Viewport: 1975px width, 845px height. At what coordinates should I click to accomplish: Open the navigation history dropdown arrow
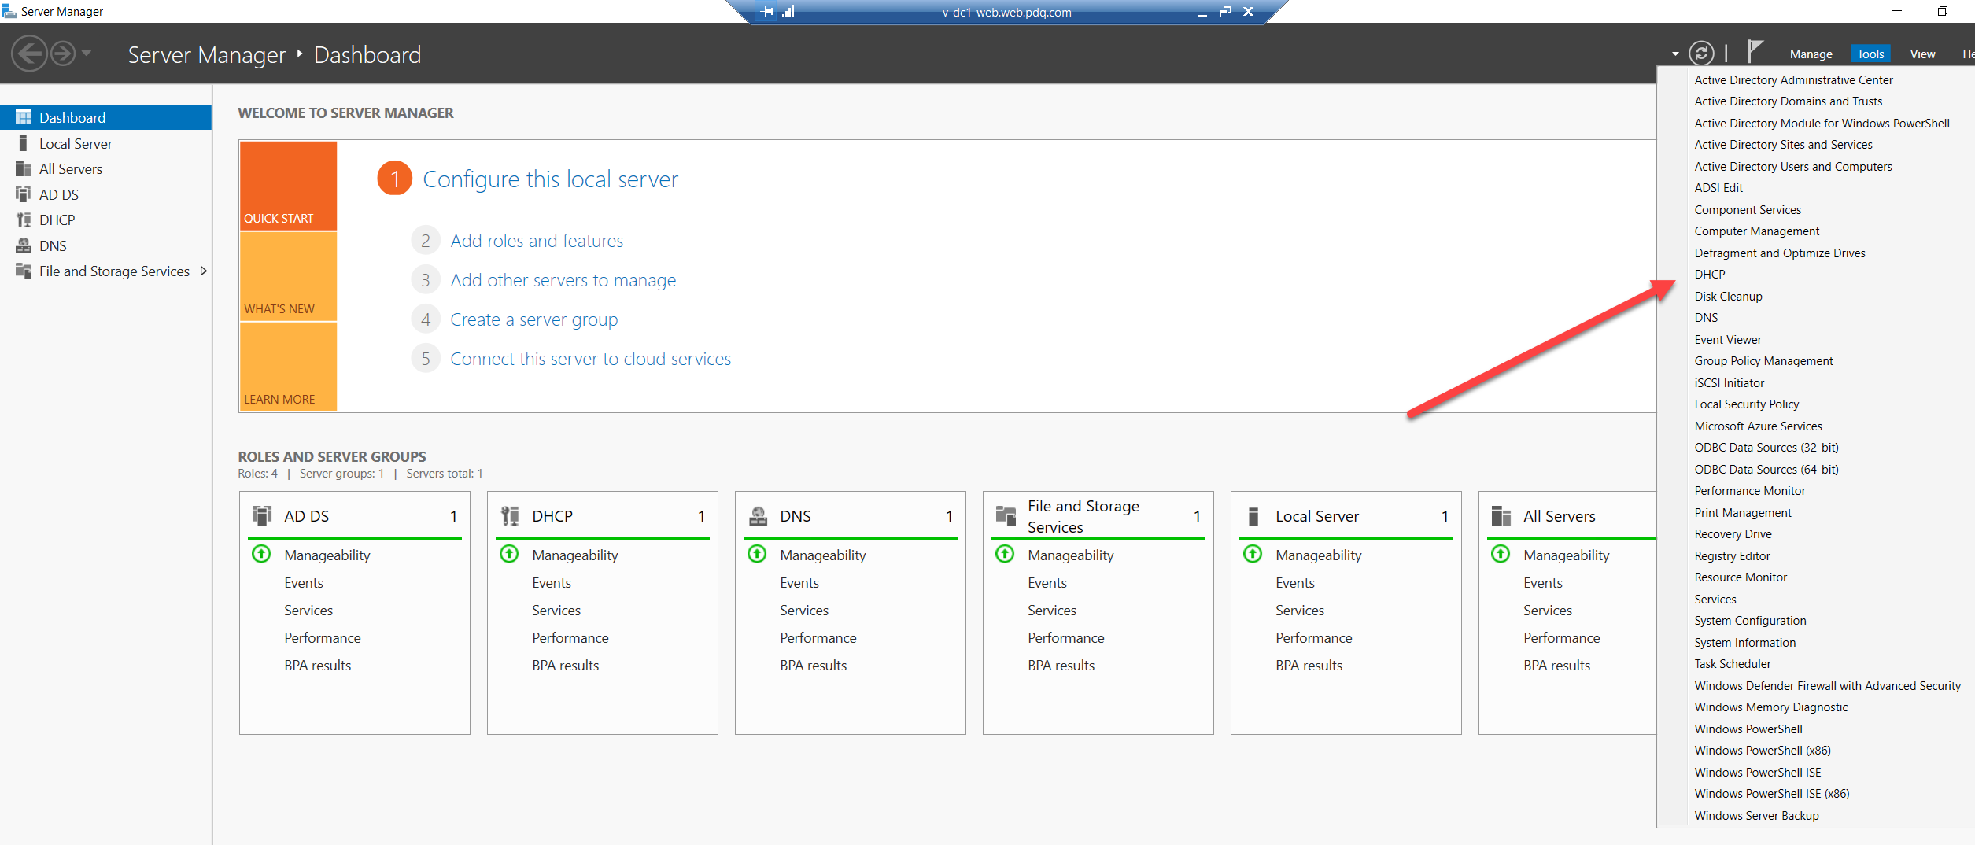(87, 54)
